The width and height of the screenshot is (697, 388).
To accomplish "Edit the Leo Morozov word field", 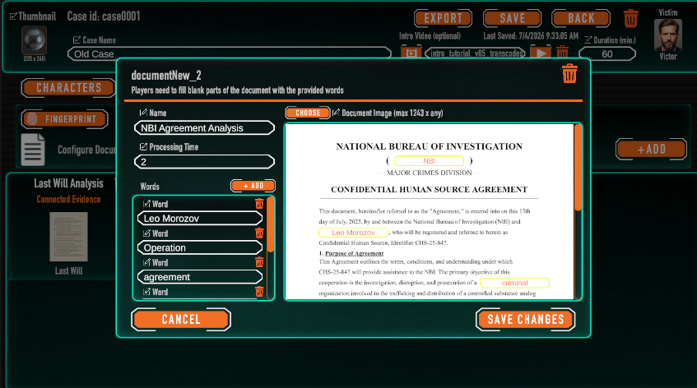I will click(x=200, y=219).
